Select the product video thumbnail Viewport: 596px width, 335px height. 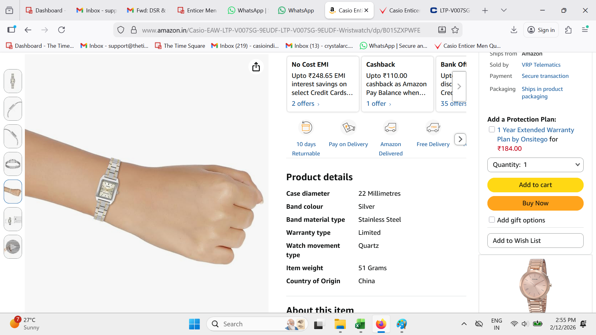pos(13,247)
